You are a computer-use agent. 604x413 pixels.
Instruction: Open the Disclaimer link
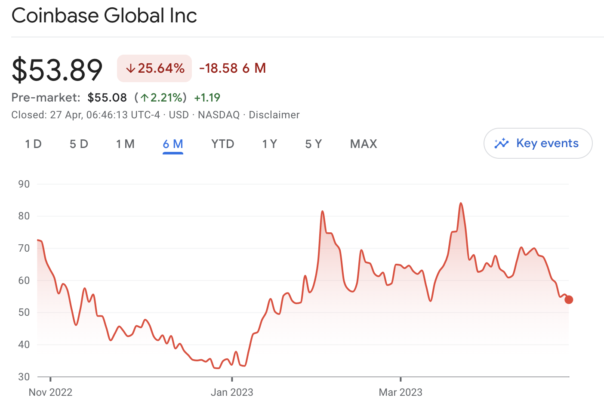[274, 115]
